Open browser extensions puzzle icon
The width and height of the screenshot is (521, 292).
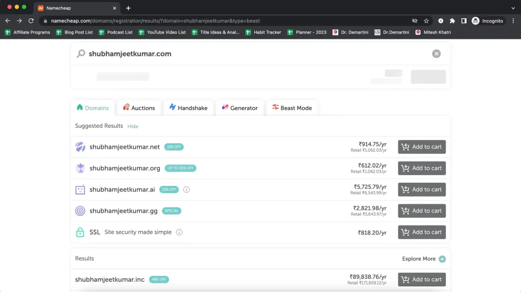click(x=452, y=21)
